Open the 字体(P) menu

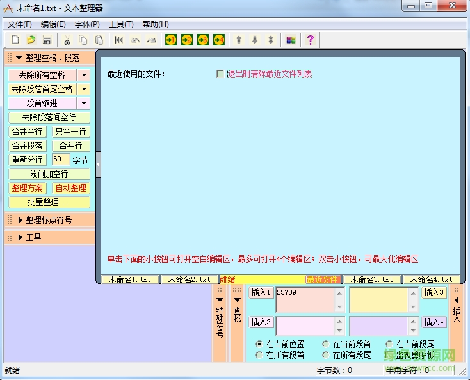coord(87,24)
